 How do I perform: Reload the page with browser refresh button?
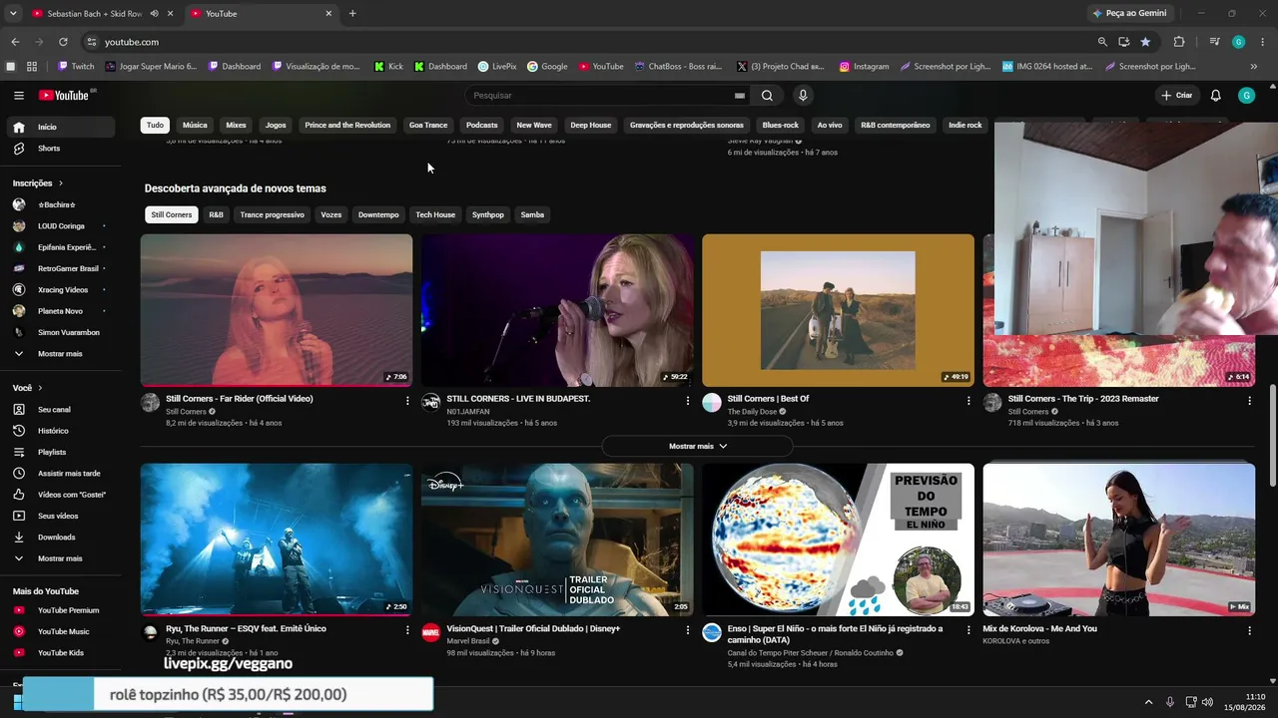click(x=63, y=42)
